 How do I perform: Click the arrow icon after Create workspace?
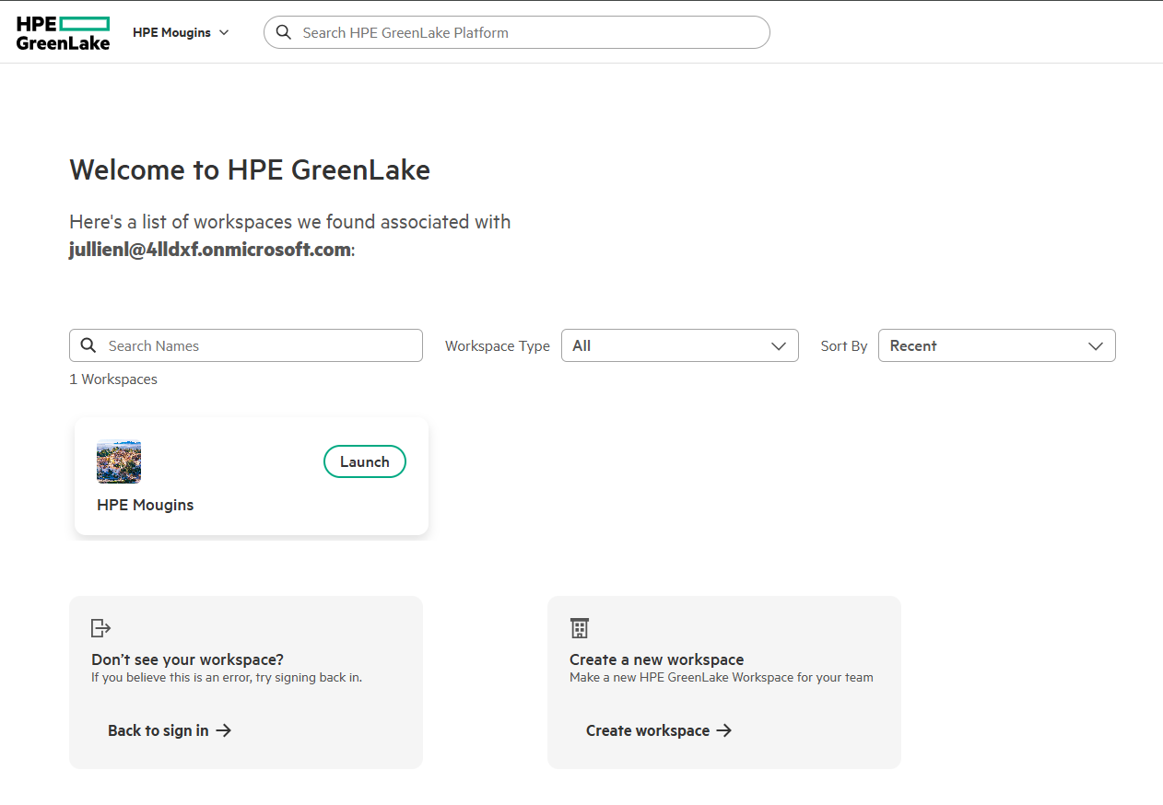click(724, 730)
